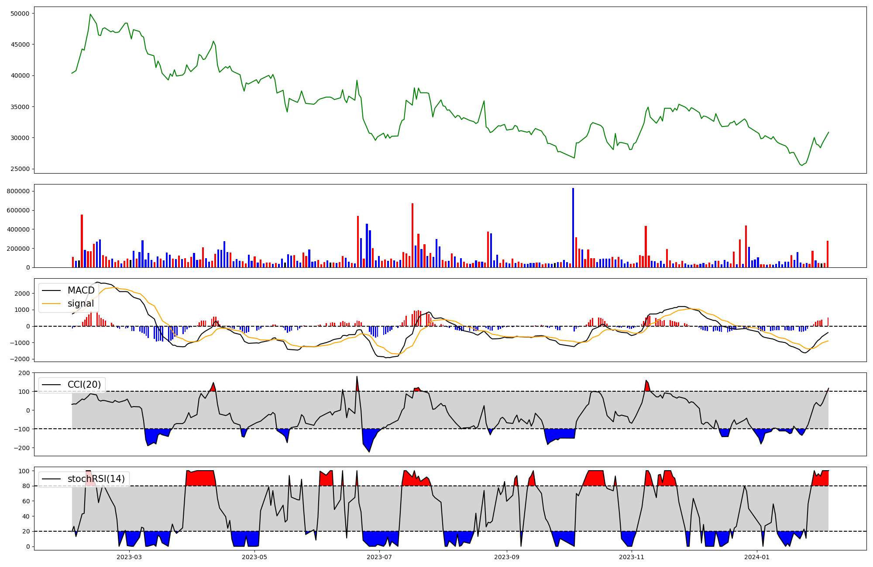Click the tallest blue volume bar

573,228
